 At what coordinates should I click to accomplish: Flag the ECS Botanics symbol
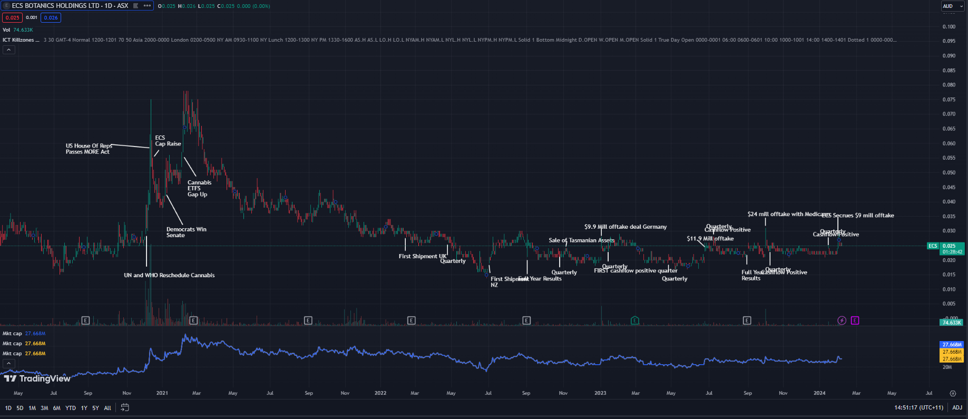click(136, 6)
